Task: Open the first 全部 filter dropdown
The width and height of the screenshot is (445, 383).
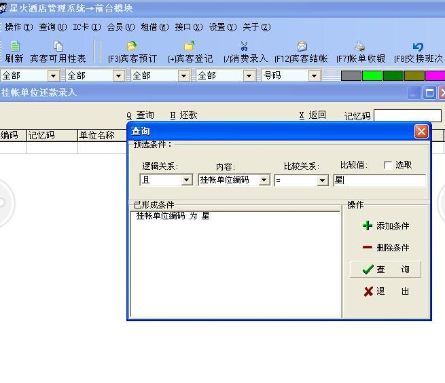Action: click(x=53, y=76)
